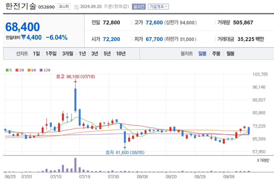Switch to 일봉 daily candle chart
Image resolution: width=274 pixels, height=183 pixels.
click(202, 54)
